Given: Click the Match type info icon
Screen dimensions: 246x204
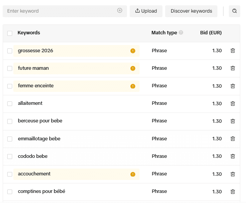Looking at the screenshot, I should [x=181, y=32].
